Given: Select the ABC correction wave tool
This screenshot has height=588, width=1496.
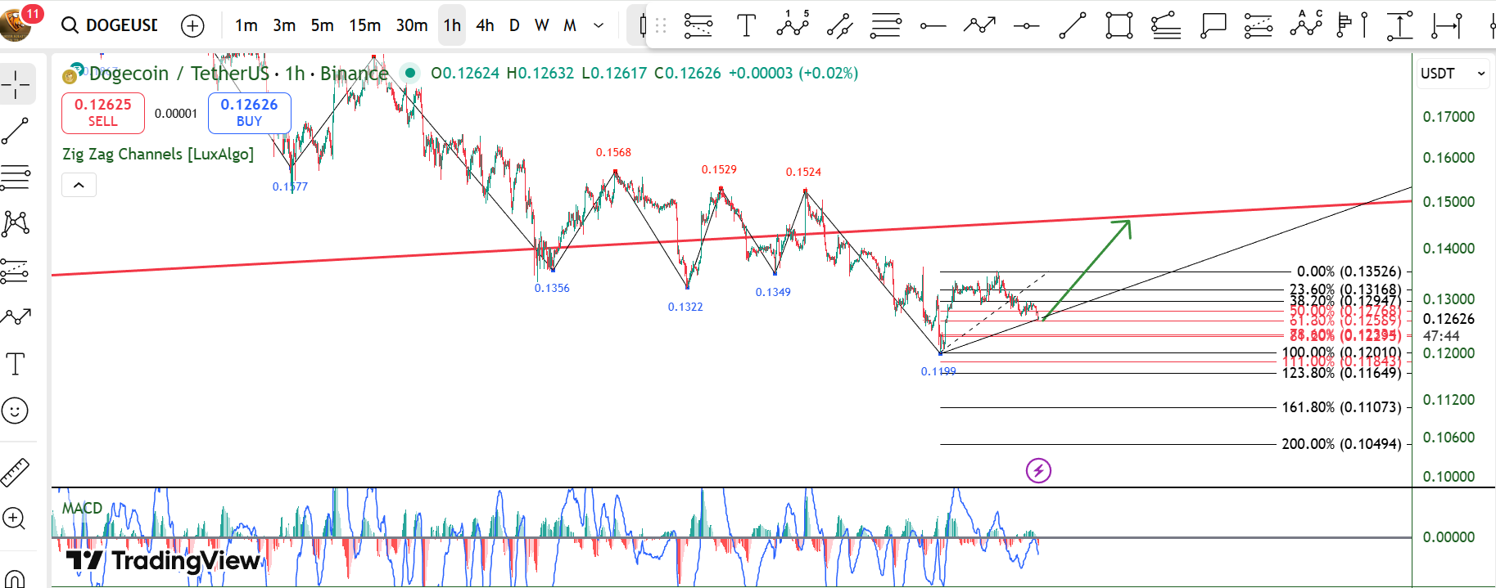Looking at the screenshot, I should (1306, 24).
